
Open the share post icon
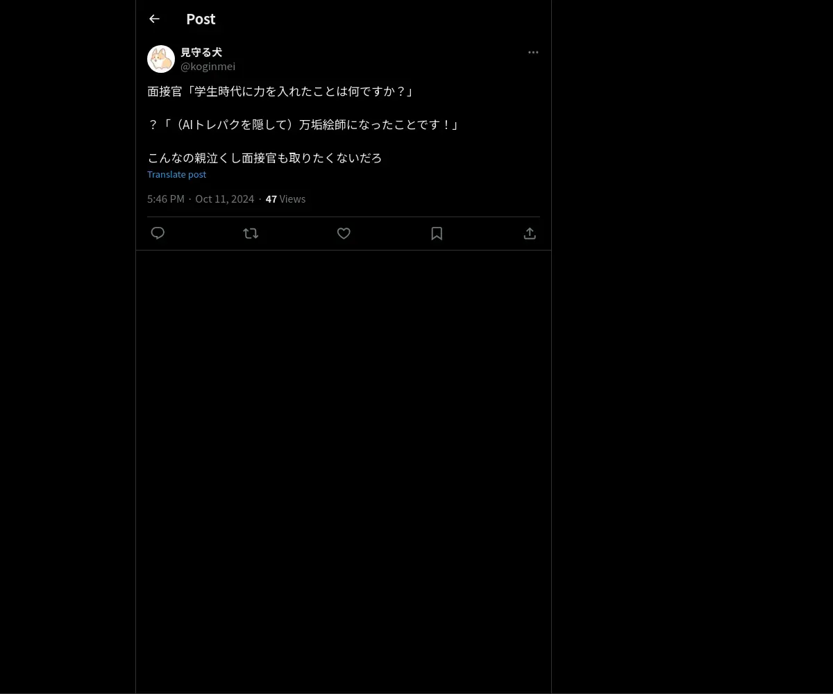(530, 233)
